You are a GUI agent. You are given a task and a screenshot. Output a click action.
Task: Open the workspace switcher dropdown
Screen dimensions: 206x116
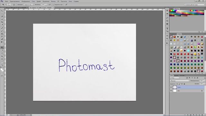coord(195,5)
